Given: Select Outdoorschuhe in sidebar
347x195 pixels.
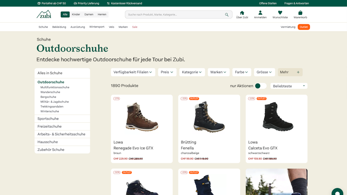Looking at the screenshot, I should click(51, 82).
